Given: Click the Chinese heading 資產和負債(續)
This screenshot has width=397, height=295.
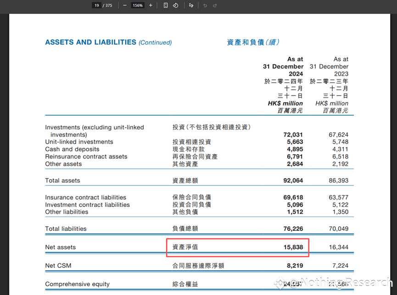Looking at the screenshot, I should pyautogui.click(x=253, y=42).
